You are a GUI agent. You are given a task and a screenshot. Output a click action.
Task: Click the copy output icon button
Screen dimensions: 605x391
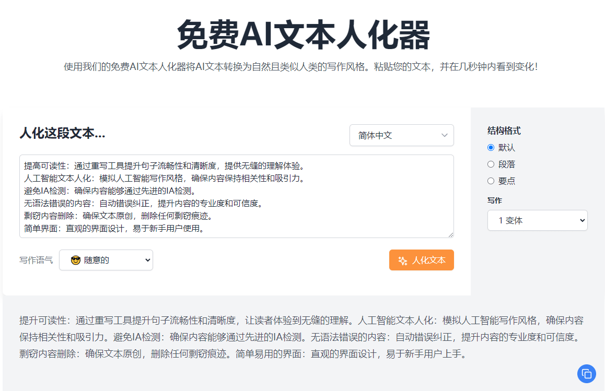point(586,374)
